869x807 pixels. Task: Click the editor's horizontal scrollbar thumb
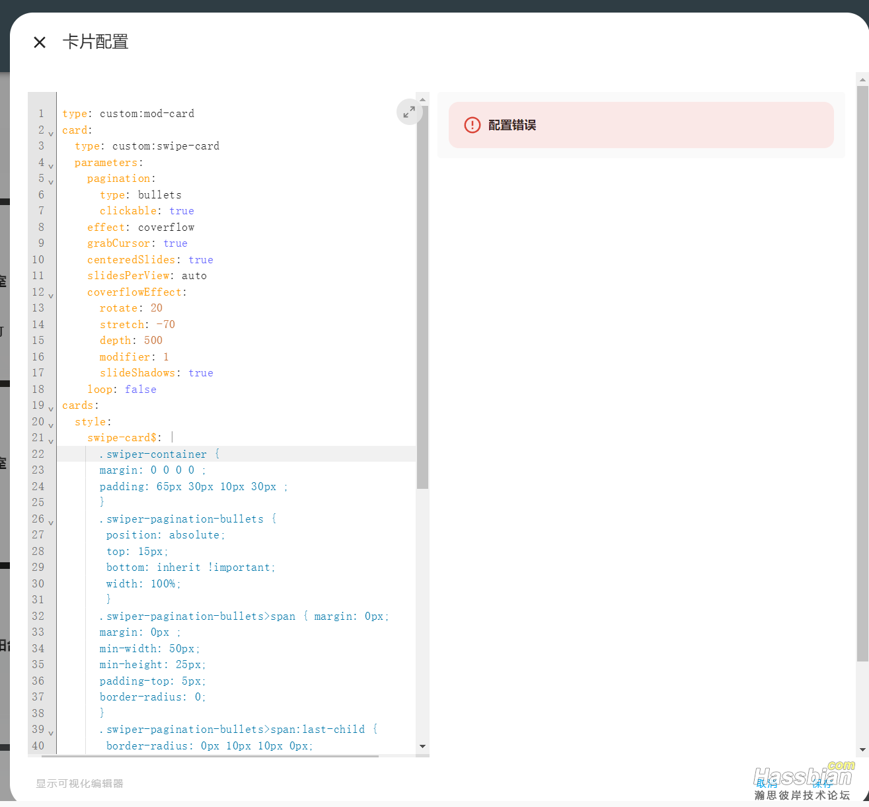click(x=210, y=755)
